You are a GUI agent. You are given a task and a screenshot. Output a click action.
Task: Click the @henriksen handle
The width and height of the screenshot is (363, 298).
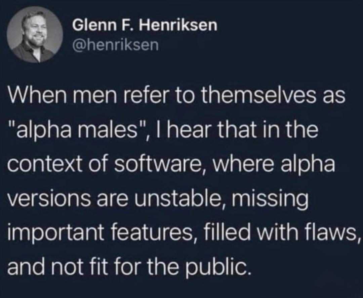(x=115, y=44)
